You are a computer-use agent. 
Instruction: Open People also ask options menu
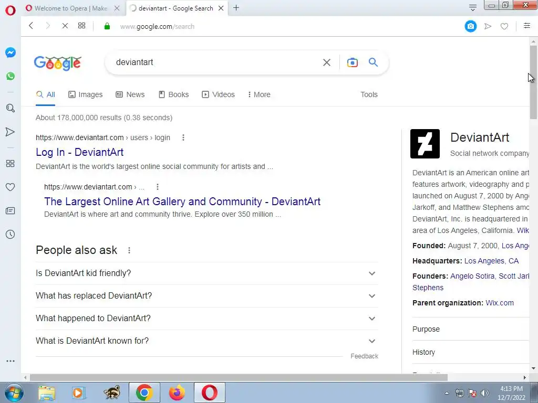[129, 250]
